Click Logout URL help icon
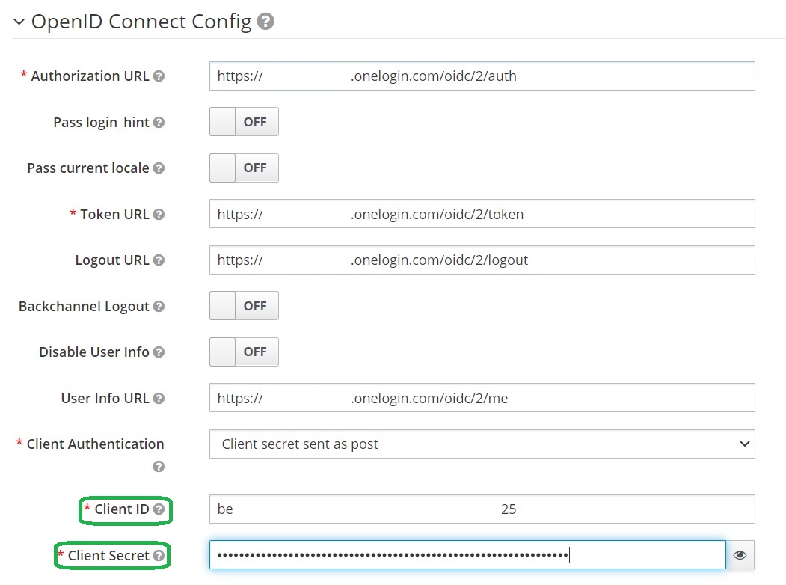This screenshot has height=585, width=786. coord(159,260)
